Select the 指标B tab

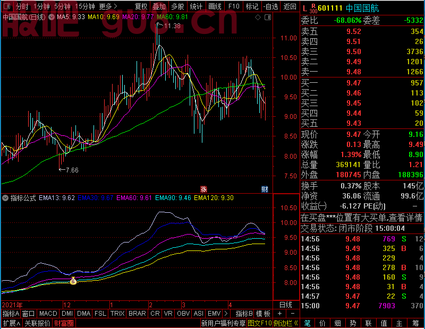click(244, 314)
